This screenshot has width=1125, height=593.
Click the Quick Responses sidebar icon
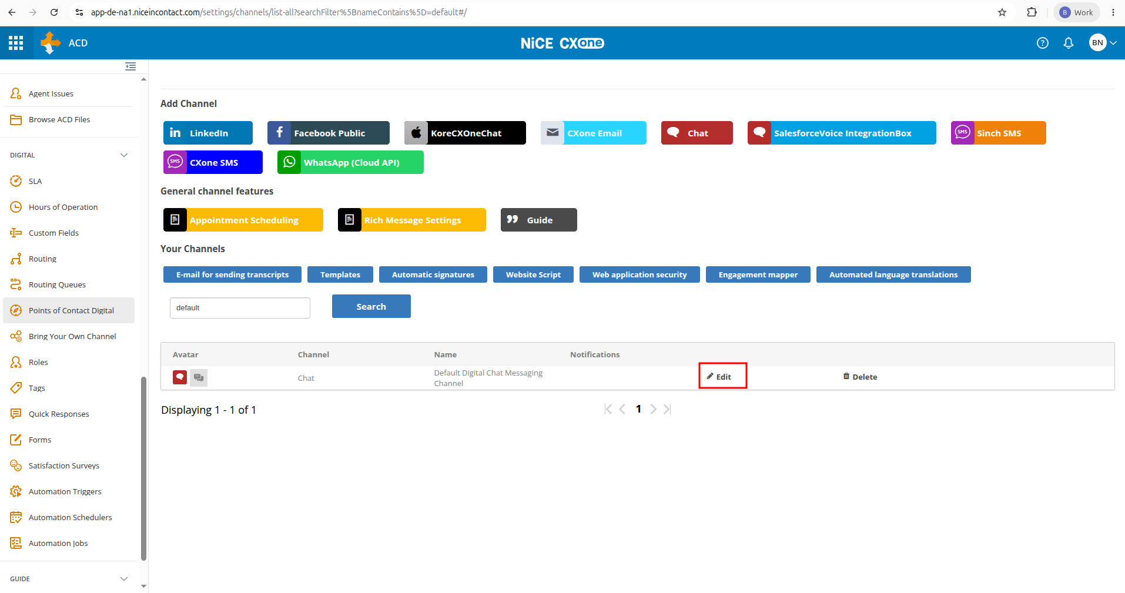pyautogui.click(x=16, y=414)
